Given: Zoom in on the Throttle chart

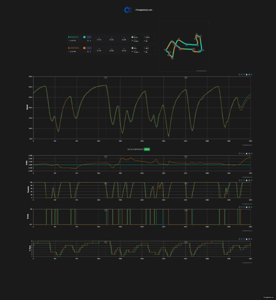Looking at the screenshot, I should [x=239, y=180].
